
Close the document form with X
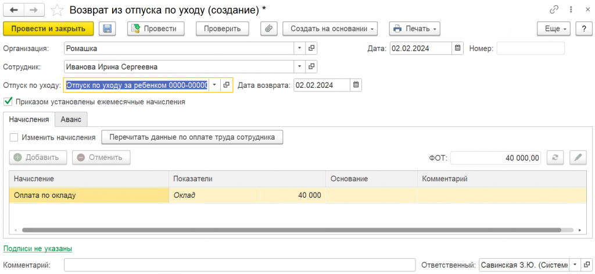(587, 10)
